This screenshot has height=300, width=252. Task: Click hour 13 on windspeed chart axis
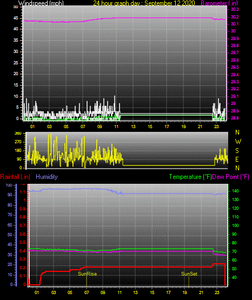pos(133,126)
